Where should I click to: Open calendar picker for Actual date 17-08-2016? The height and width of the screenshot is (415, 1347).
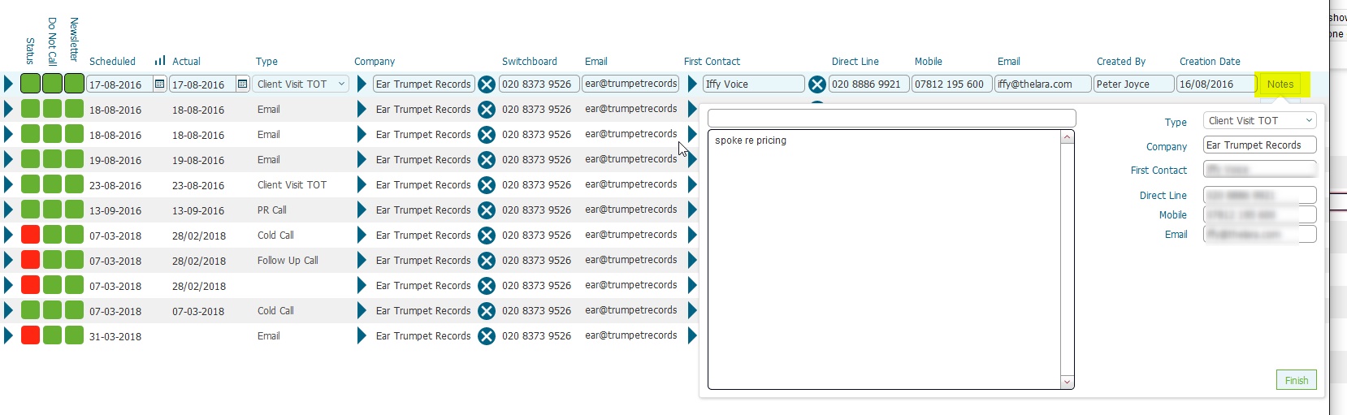242,84
